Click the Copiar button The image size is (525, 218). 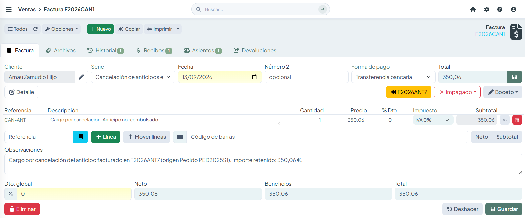pos(129,29)
